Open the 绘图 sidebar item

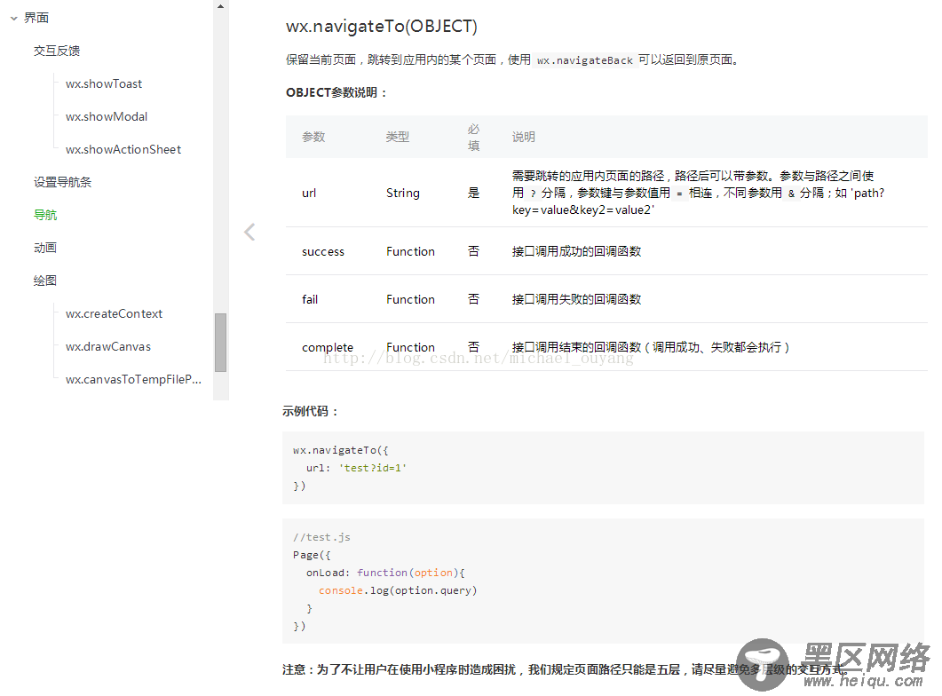coord(45,281)
